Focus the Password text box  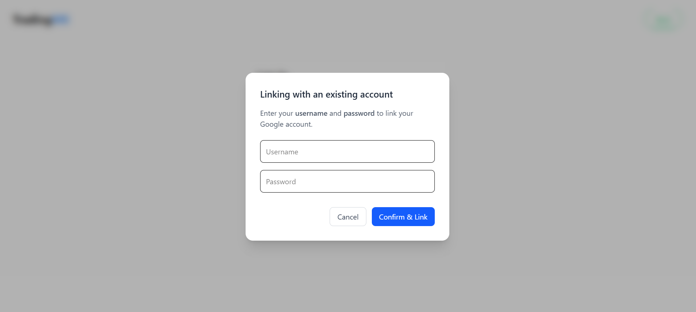tap(347, 181)
